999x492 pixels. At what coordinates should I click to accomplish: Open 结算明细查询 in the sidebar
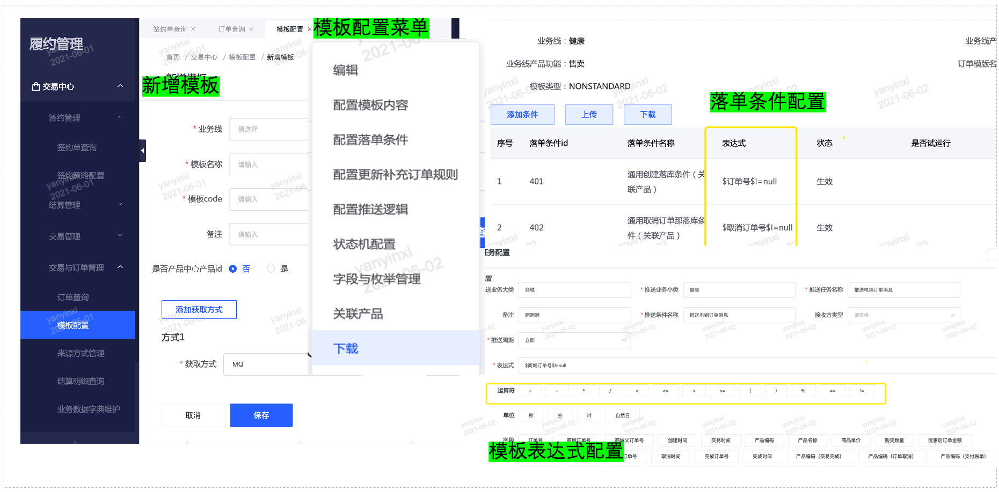click(x=81, y=381)
